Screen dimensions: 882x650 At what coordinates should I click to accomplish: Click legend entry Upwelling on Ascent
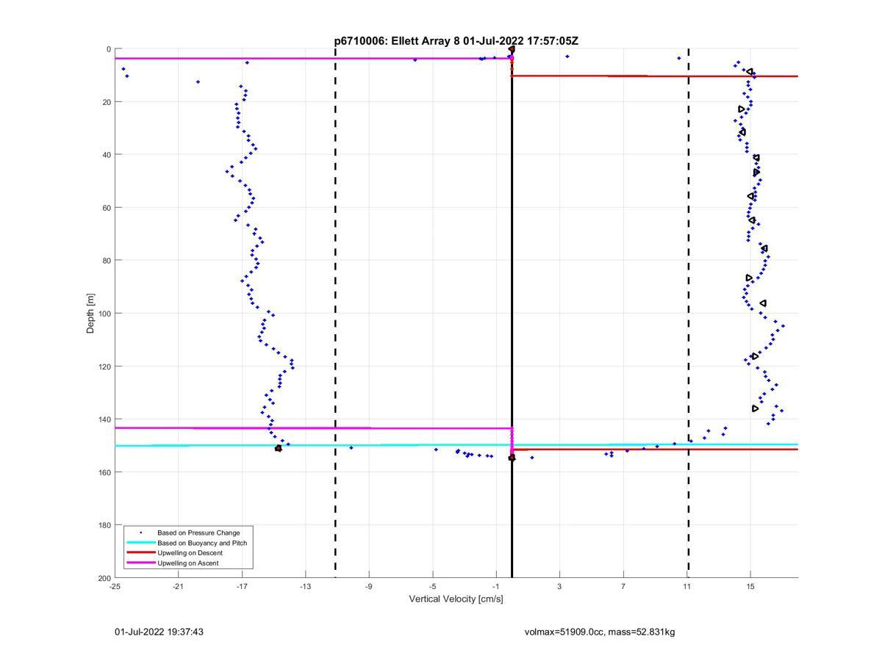click(187, 563)
